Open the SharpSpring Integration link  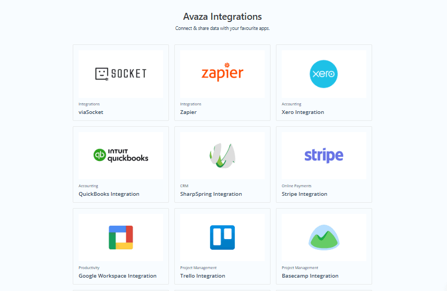pos(211,194)
